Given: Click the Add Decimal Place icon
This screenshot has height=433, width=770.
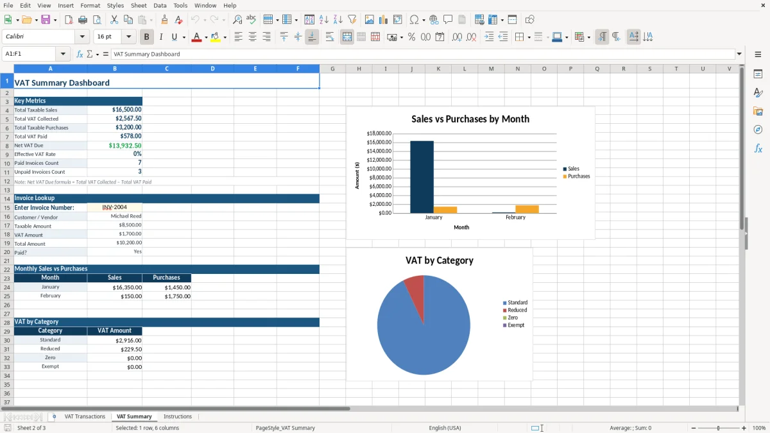Looking at the screenshot, I should click(457, 37).
